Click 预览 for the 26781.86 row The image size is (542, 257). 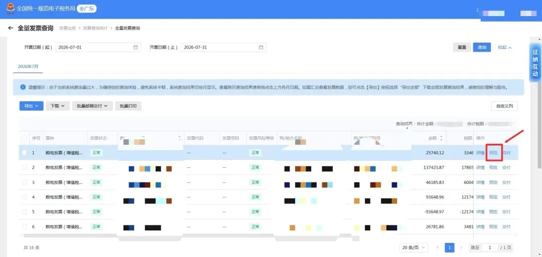coord(493,226)
